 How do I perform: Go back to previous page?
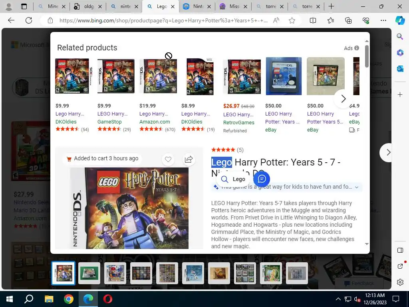coord(11,20)
